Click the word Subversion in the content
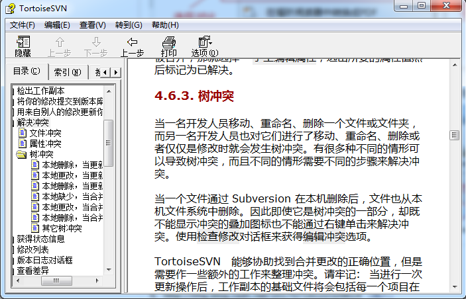 point(261,198)
